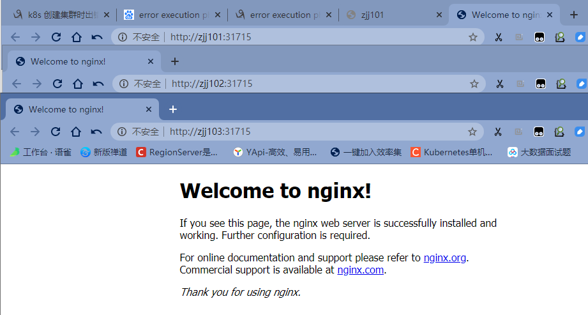
Task: Close Welcome to nginx tab in zjj103 window
Action: click(x=149, y=109)
